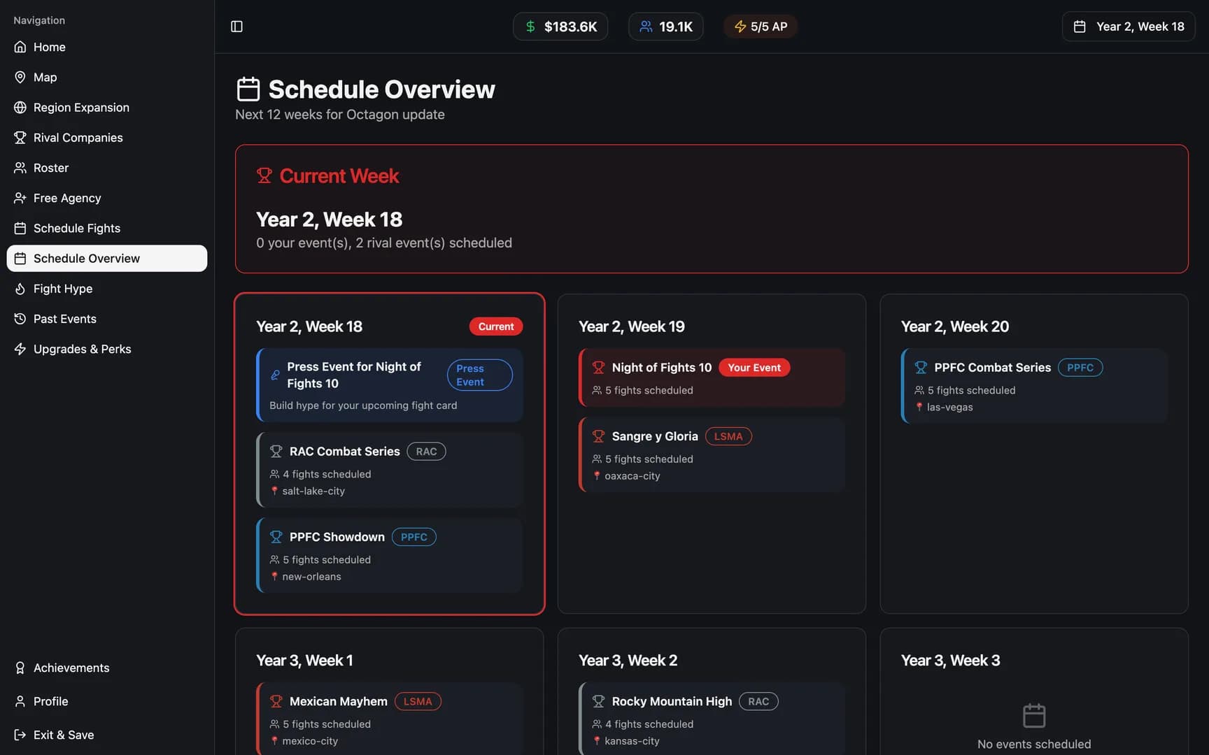1209x755 pixels.
Task: Open the Sangre y Gloria event card
Action: (712, 455)
